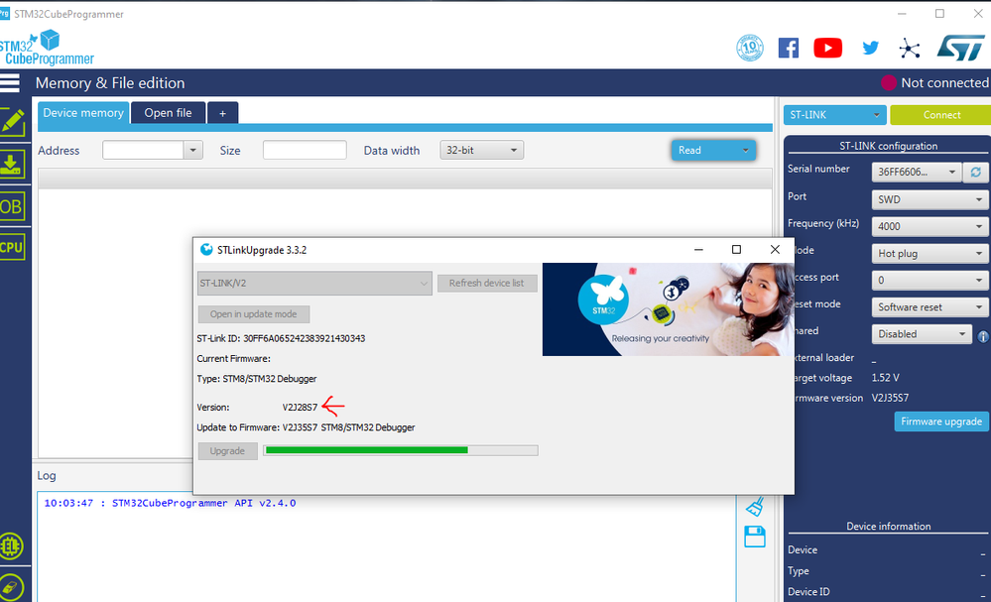Open the Shared Disabled dropdown

click(x=921, y=334)
